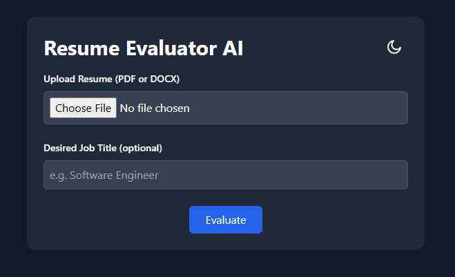
Task: Click the word 'Desired' in the job title label
Action: pyautogui.click(x=60, y=148)
